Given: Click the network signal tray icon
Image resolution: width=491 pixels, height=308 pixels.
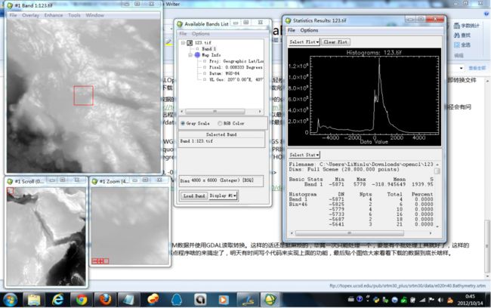Looking at the screenshot, I should tap(422, 300).
